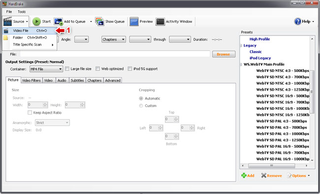This screenshot has width=320, height=194.
Task: Click the green plus Add preset icon
Action: click(x=244, y=175)
